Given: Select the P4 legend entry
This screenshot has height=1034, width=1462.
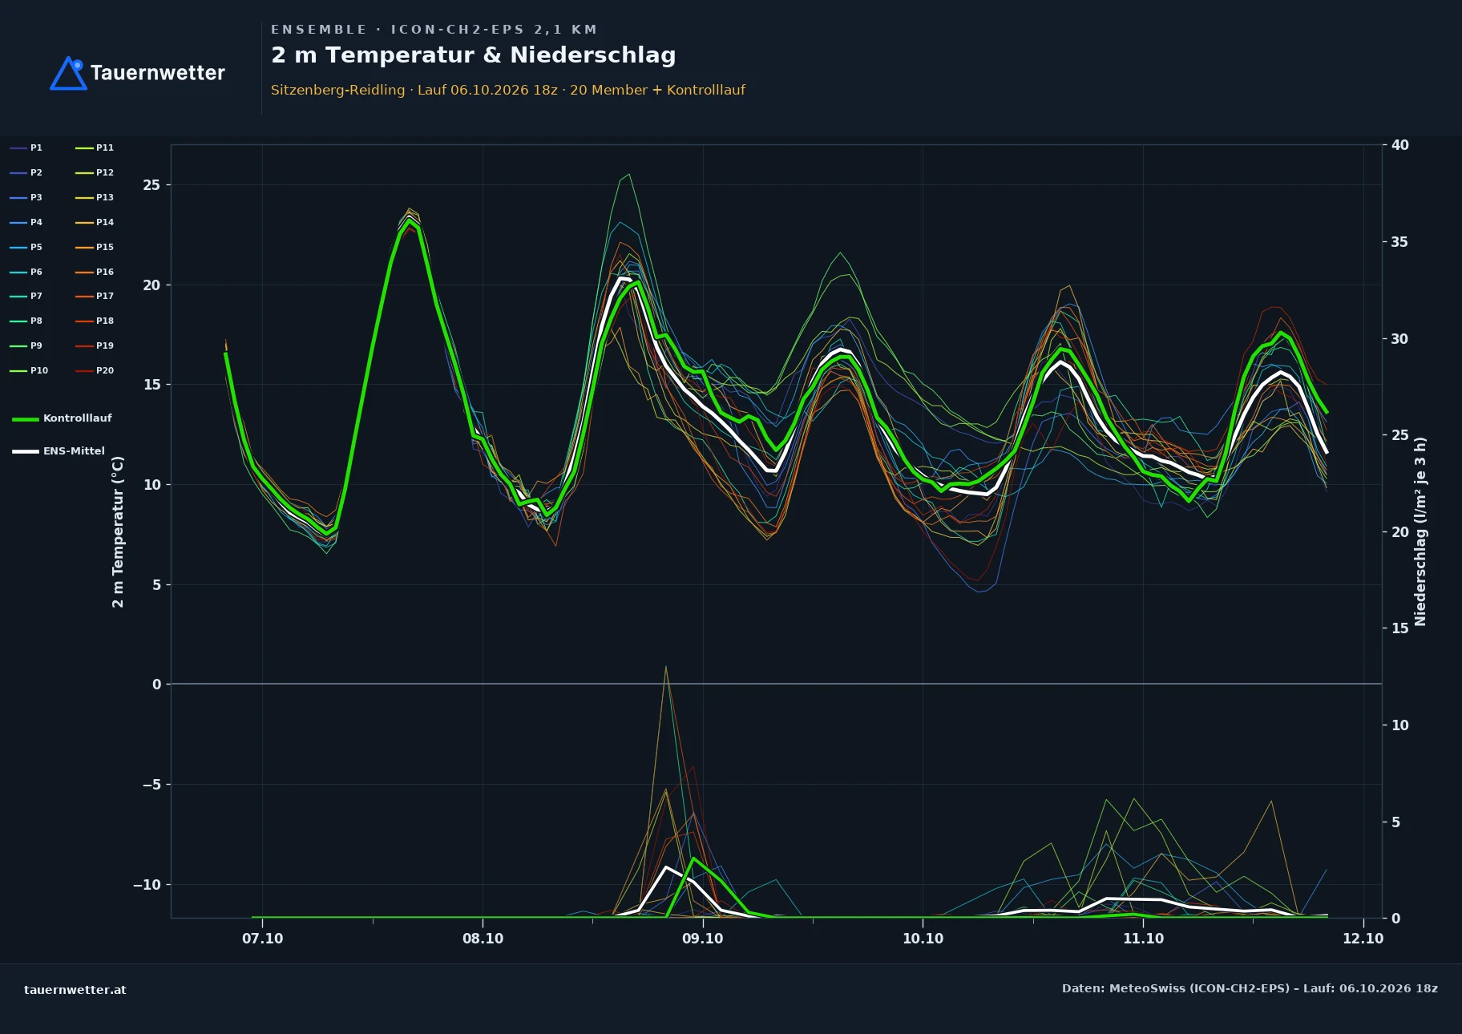Looking at the screenshot, I should (x=26, y=222).
